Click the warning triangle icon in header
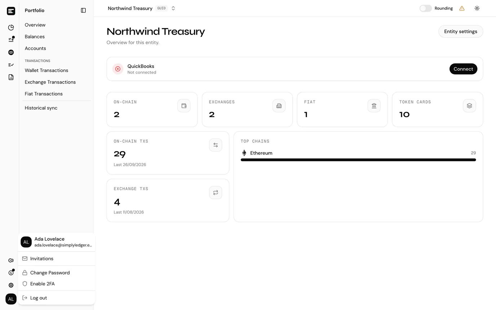 462,8
